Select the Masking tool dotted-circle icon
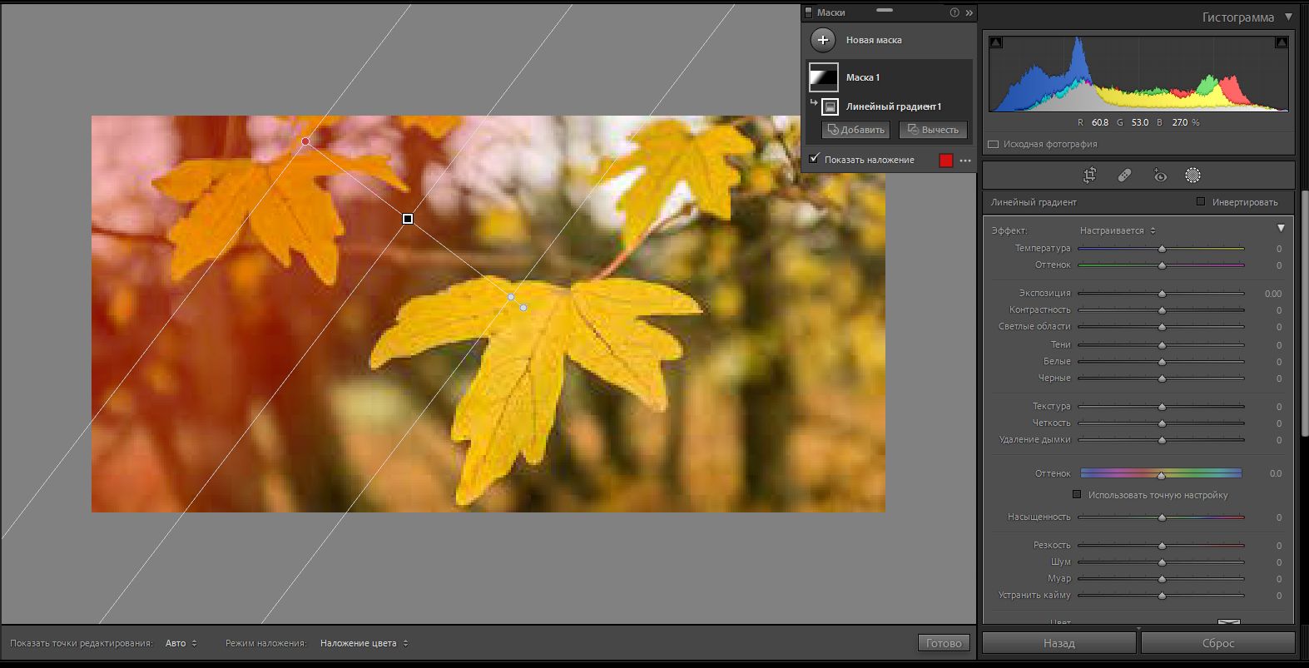1309x668 pixels. (x=1192, y=176)
